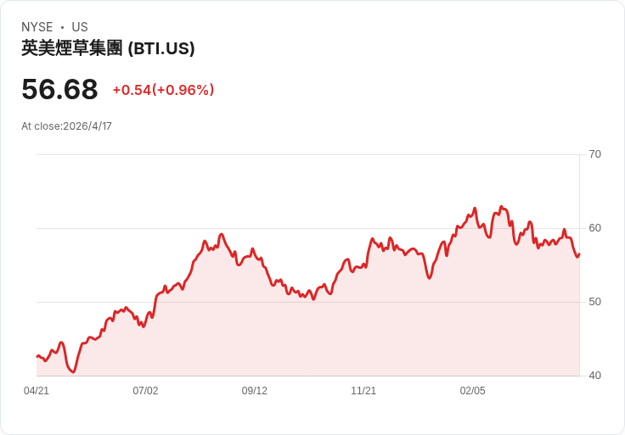The image size is (625, 435).
Task: Click the stock title 英美煙草集團 (BTI.US)
Action: [108, 49]
